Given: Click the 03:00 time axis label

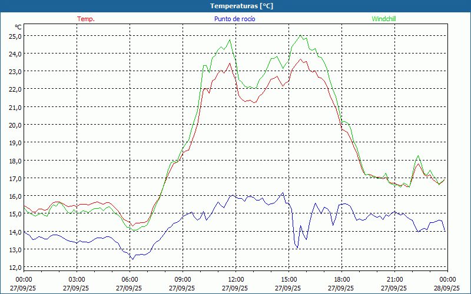Looking at the screenshot, I should 77,279.
